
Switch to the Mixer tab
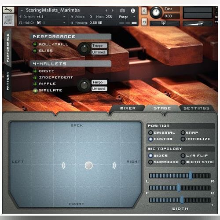[x=128, y=108]
